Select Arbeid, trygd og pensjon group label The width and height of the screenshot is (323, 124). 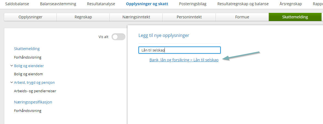[34, 82]
